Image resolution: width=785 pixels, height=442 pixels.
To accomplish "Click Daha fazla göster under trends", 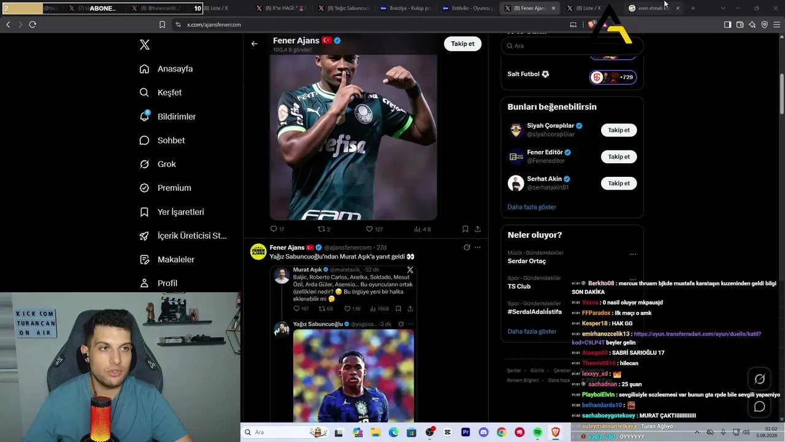I will click(x=532, y=331).
